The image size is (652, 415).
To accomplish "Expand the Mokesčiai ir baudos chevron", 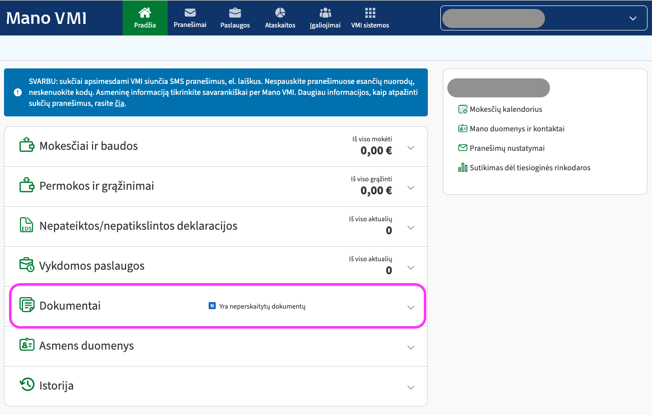I will (x=411, y=148).
